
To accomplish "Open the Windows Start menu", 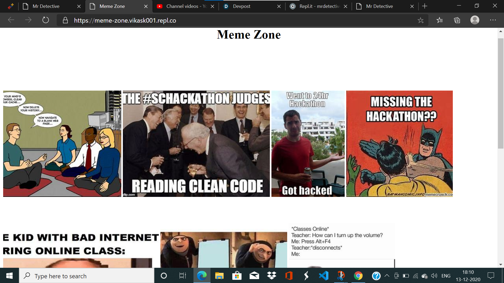I will [x=9, y=276].
